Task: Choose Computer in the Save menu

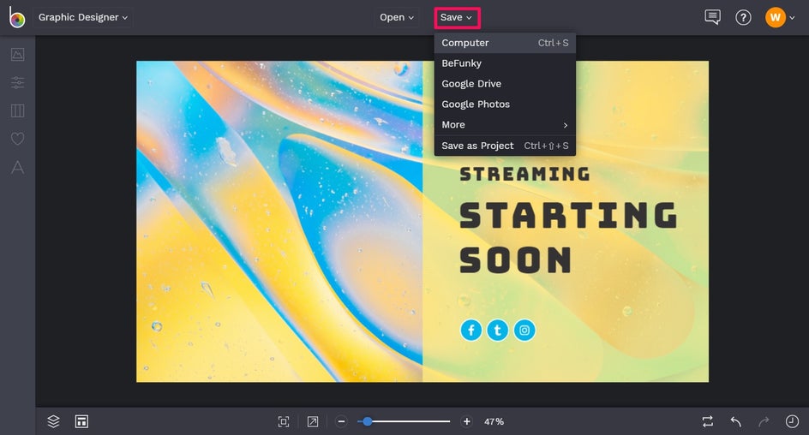Action: [505, 43]
